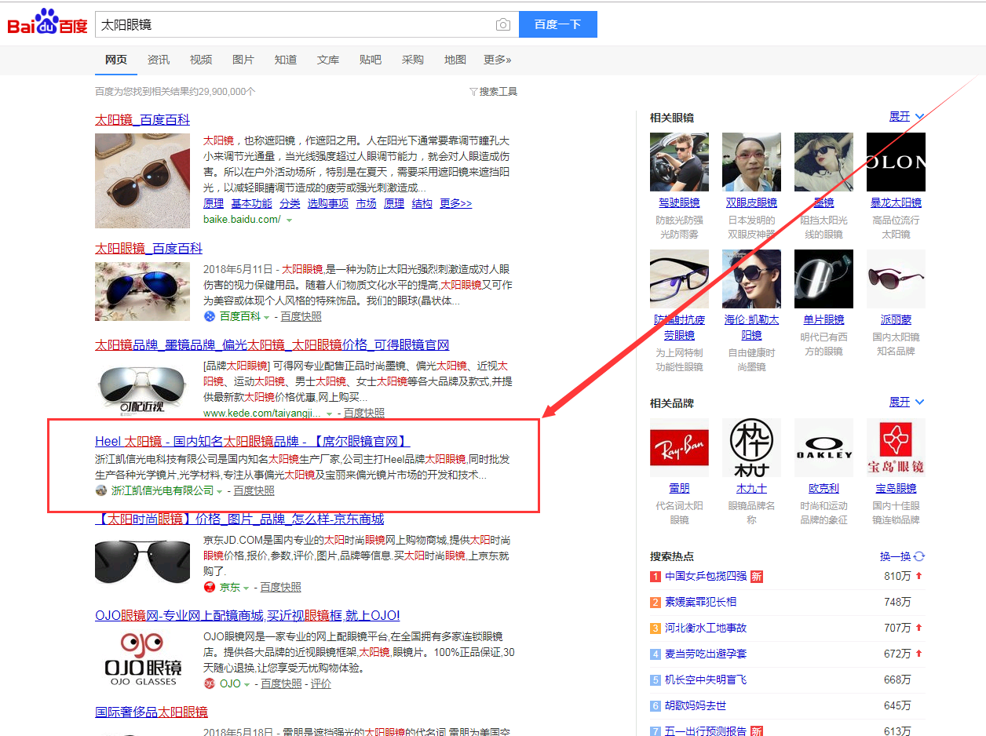Screen dimensions: 986x736
Task: Expand the 相关眼镜 section with 展开
Action: tap(907, 117)
